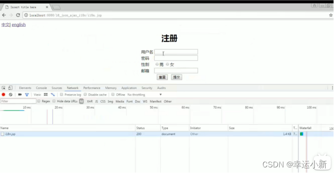Image resolution: width=334 pixels, height=173 pixels.
Task: Sort requests by Status column
Action: point(148,128)
